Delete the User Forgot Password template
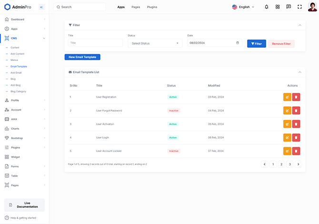 tap(296, 111)
